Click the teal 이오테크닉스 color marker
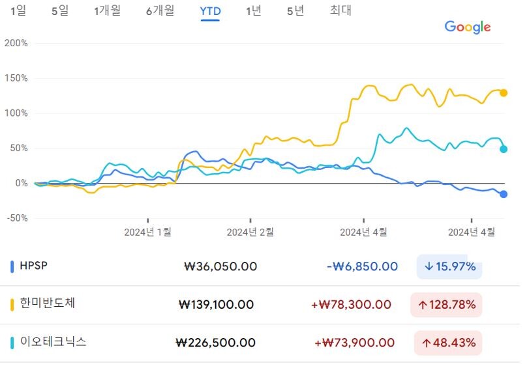The width and height of the screenshot is (529, 370). click(x=12, y=343)
